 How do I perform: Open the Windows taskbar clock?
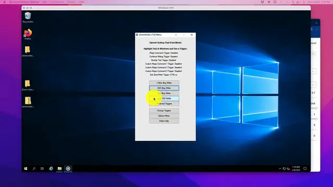pyautogui.click(x=296, y=168)
